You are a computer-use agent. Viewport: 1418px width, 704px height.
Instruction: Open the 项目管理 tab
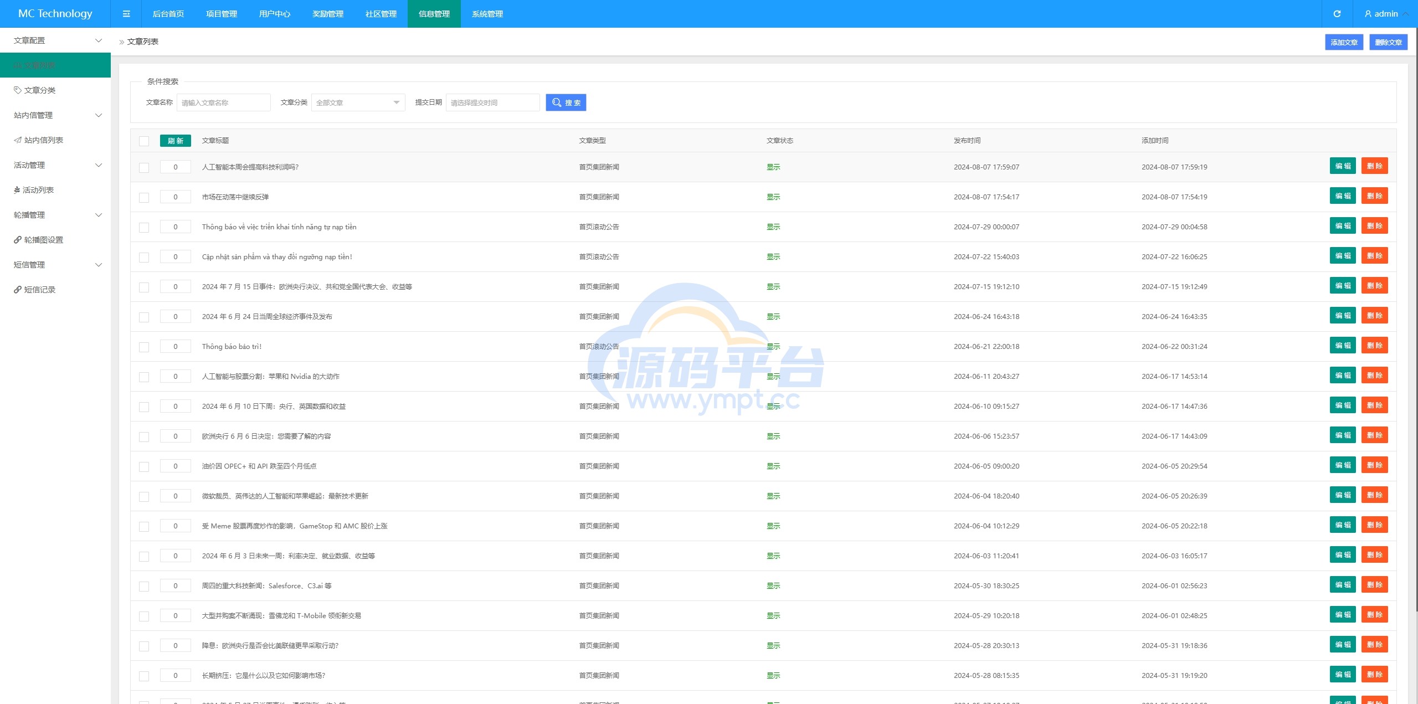tap(222, 14)
